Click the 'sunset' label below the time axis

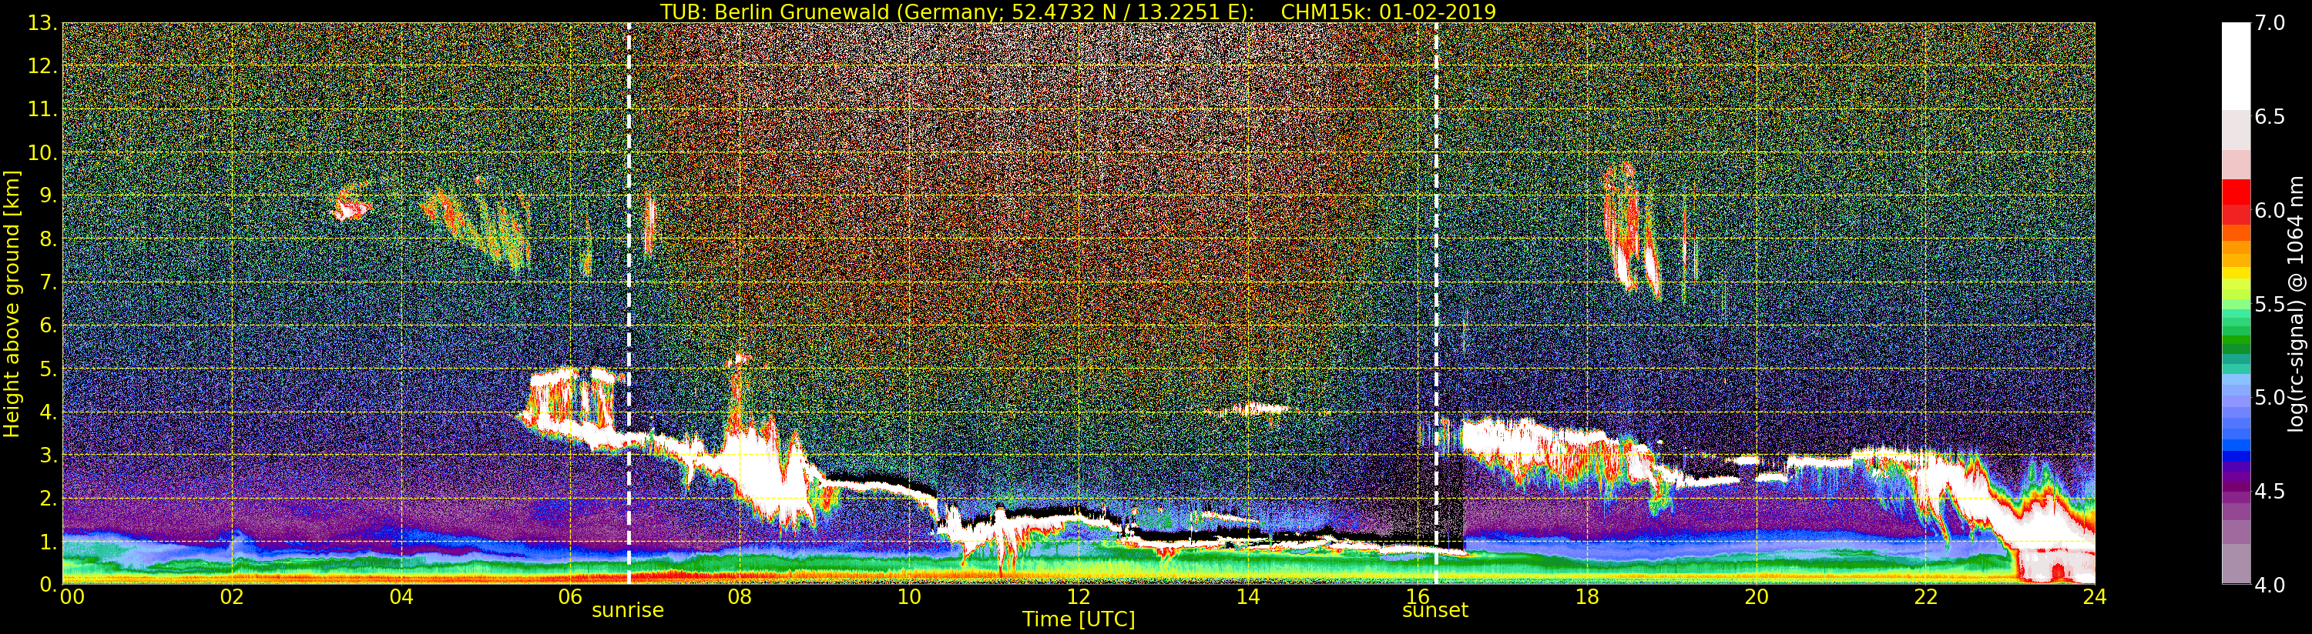[x=1435, y=611]
